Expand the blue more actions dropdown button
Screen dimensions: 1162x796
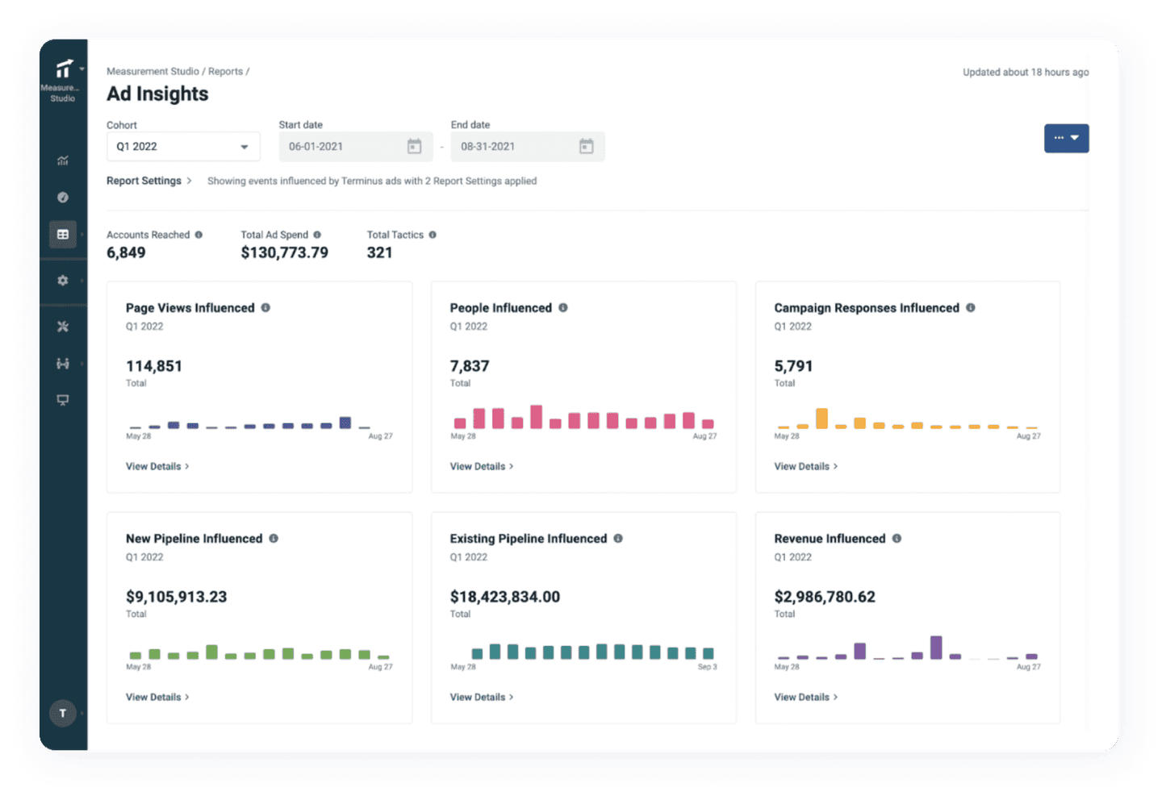(1066, 138)
